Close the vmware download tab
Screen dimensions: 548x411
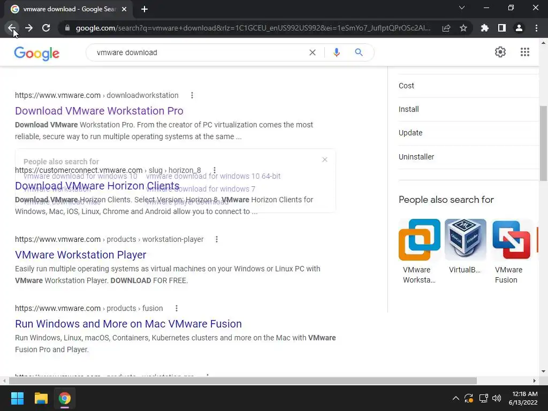pos(124,9)
